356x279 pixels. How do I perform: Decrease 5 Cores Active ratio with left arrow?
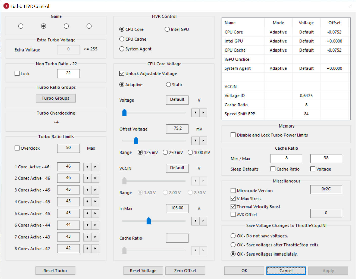point(87,213)
